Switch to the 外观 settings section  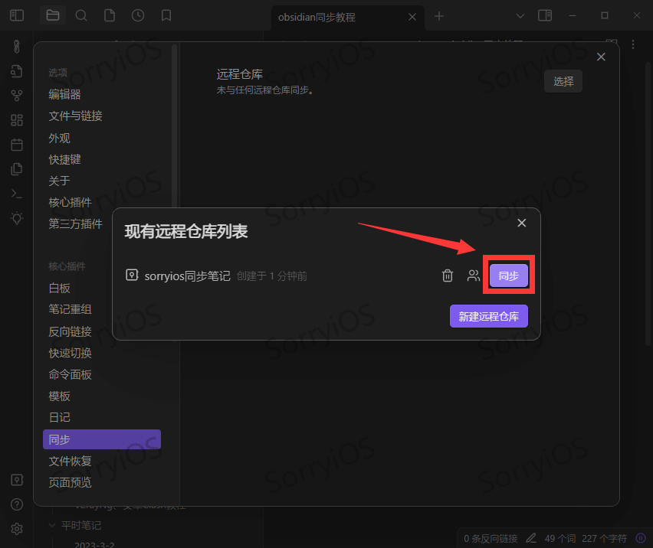pos(60,138)
